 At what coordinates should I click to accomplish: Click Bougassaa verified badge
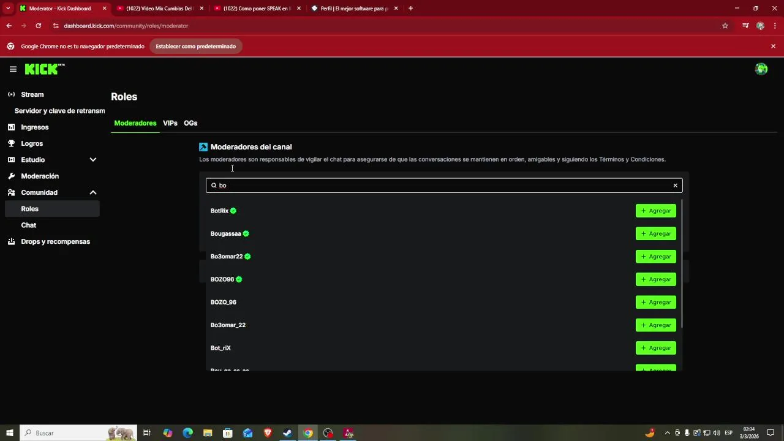(246, 233)
